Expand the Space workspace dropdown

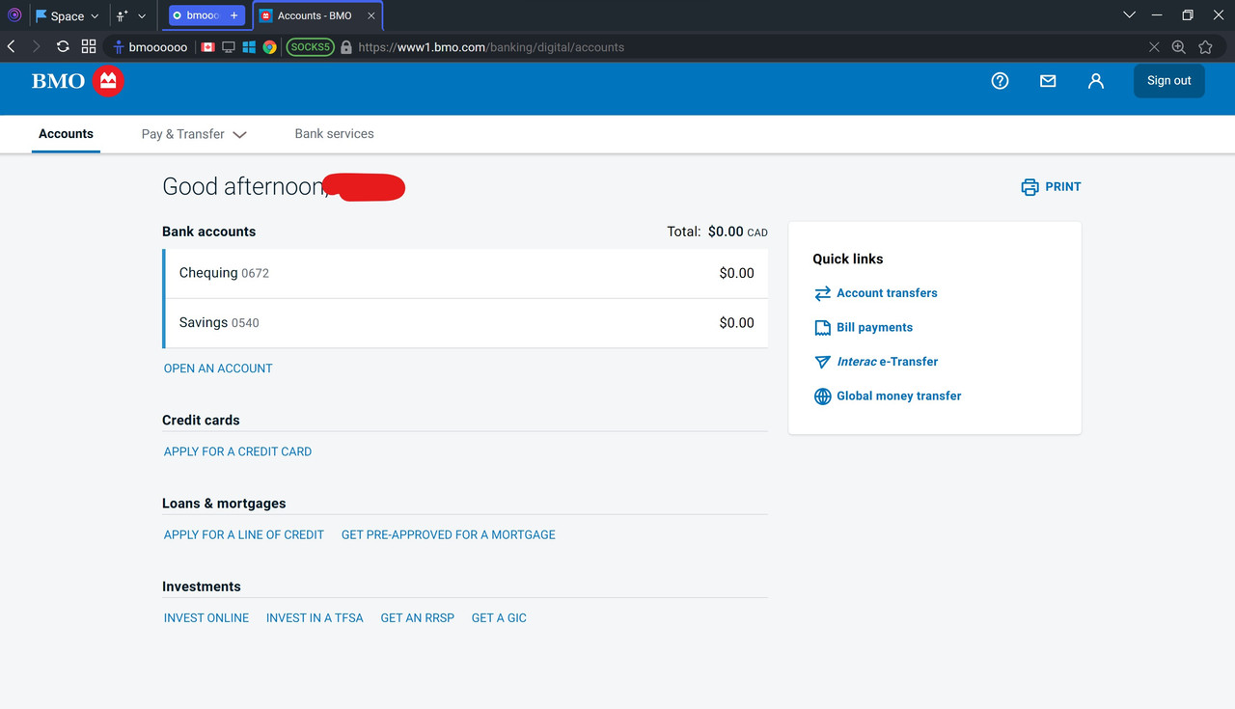coord(67,15)
